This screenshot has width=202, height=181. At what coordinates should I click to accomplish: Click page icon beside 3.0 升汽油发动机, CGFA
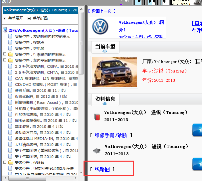coord(10,66)
